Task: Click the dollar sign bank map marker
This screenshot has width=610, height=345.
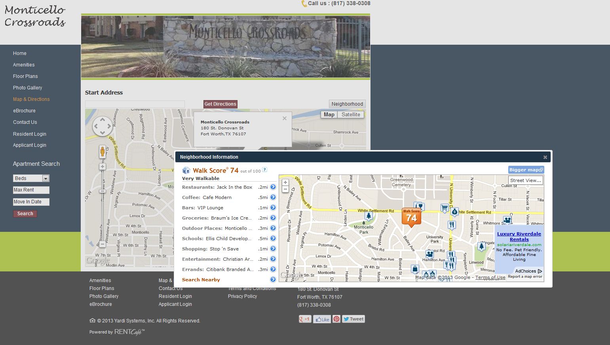Action: point(454,212)
